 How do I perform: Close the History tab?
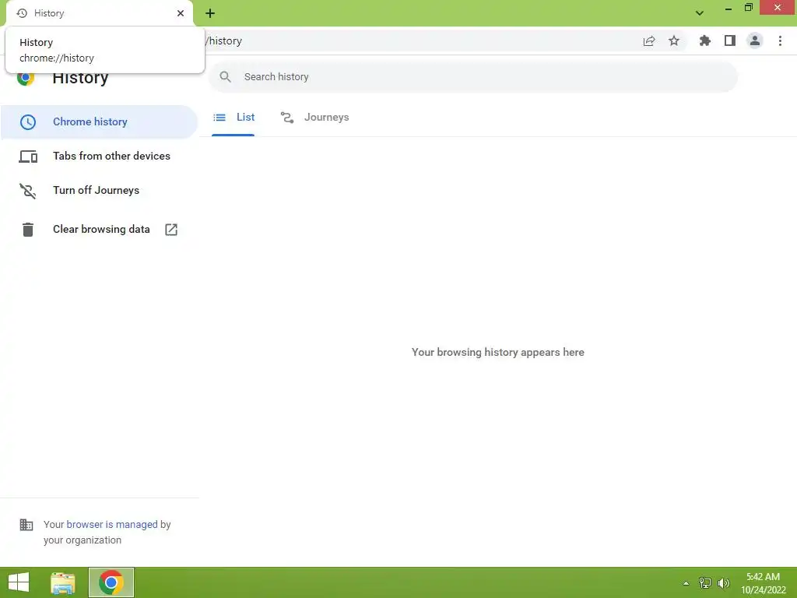coord(181,13)
